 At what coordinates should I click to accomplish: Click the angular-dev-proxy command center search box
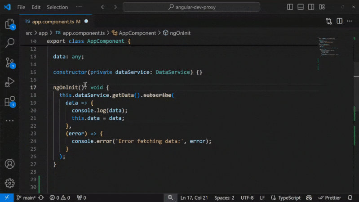pos(191,7)
